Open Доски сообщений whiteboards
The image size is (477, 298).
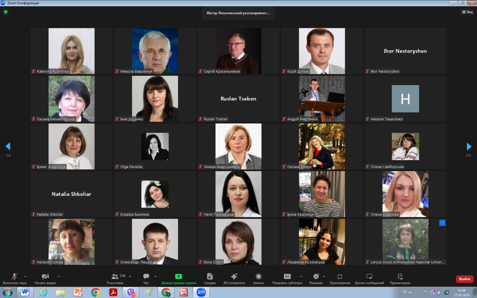tap(369, 278)
